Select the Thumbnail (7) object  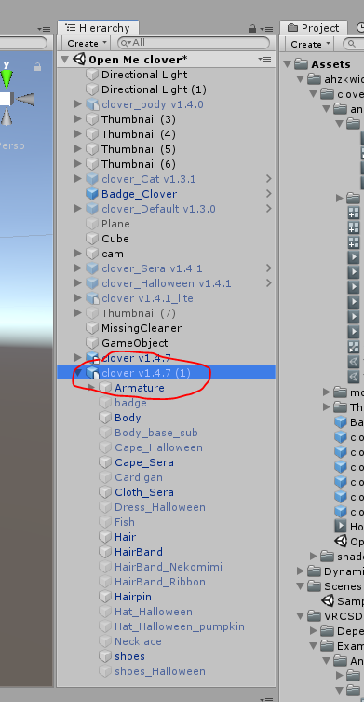(139, 313)
